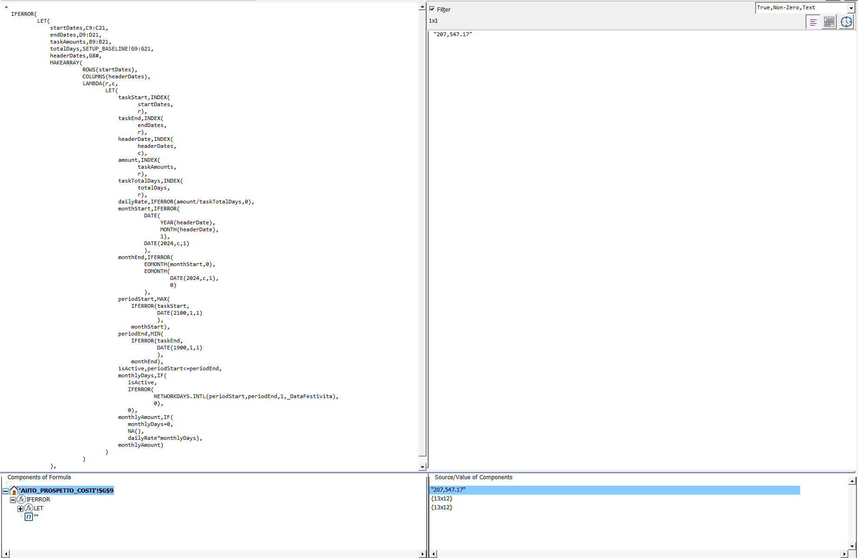Click the Source/Value of Components heading
This screenshot has height=558, width=858.
point(473,477)
